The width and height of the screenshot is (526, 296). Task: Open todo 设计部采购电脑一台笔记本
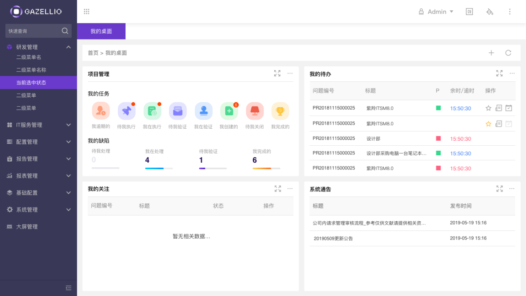(x=397, y=153)
